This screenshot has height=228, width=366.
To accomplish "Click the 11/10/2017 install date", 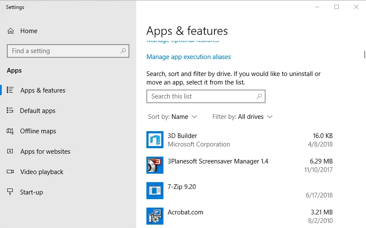I will (x=318, y=170).
